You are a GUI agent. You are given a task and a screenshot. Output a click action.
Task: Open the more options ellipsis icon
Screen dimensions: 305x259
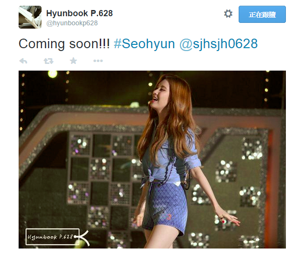98,61
